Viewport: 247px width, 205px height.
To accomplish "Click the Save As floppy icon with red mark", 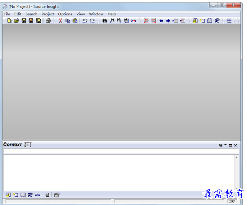I will (x=31, y=20).
